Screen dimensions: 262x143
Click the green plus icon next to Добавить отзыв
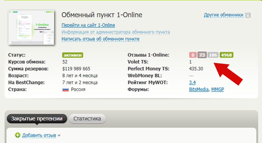[x=17, y=135]
